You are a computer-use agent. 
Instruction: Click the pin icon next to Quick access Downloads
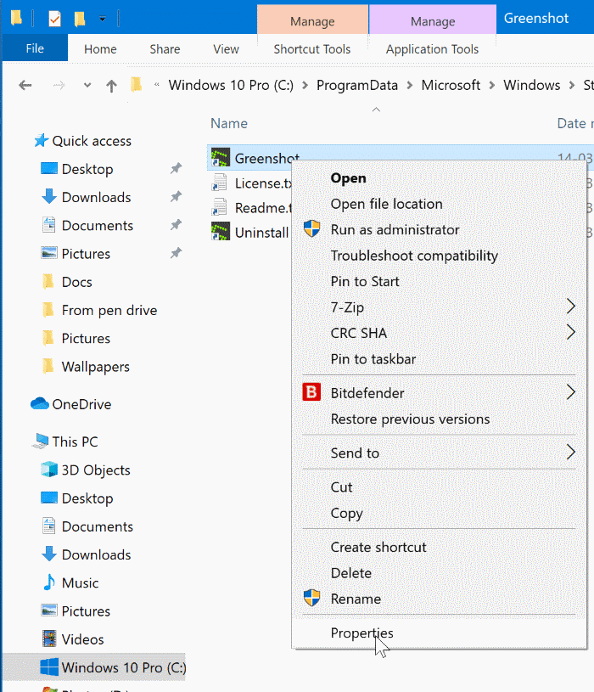pyautogui.click(x=176, y=196)
